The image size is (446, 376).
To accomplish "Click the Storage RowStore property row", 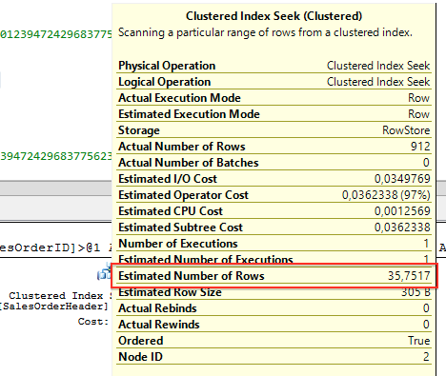I will 274,130.
